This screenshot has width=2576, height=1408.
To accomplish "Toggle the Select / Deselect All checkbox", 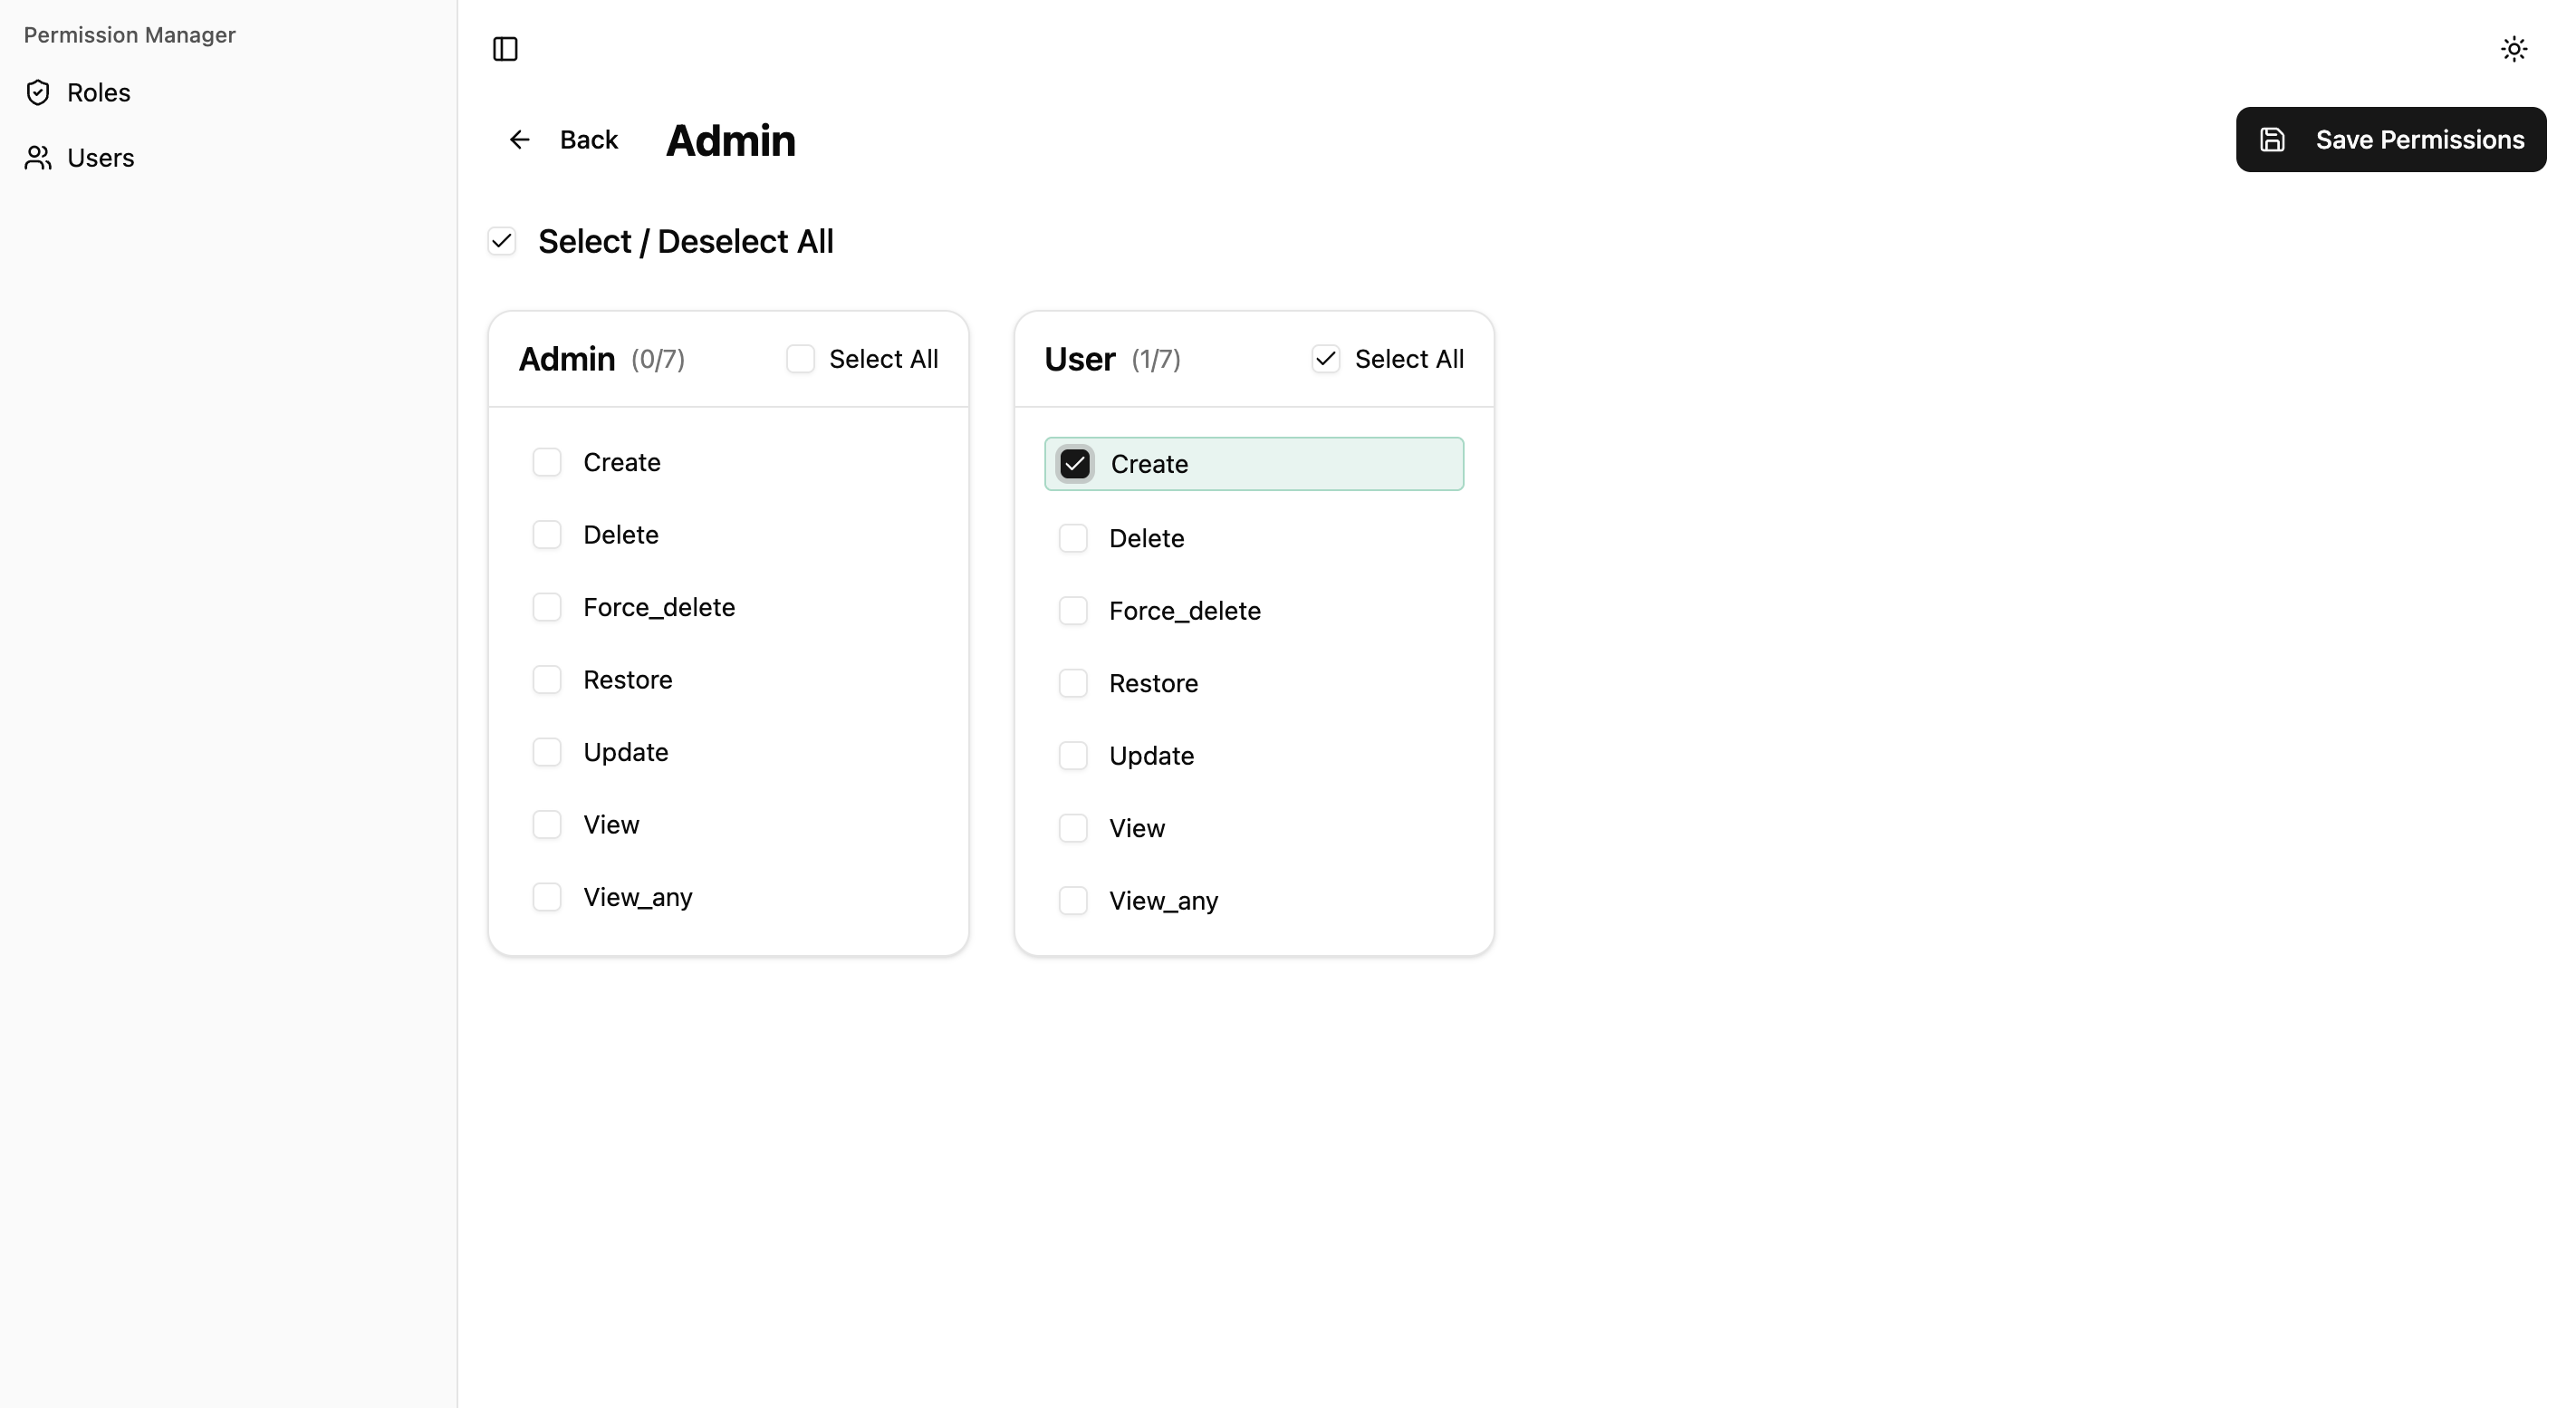I will tap(502, 241).
